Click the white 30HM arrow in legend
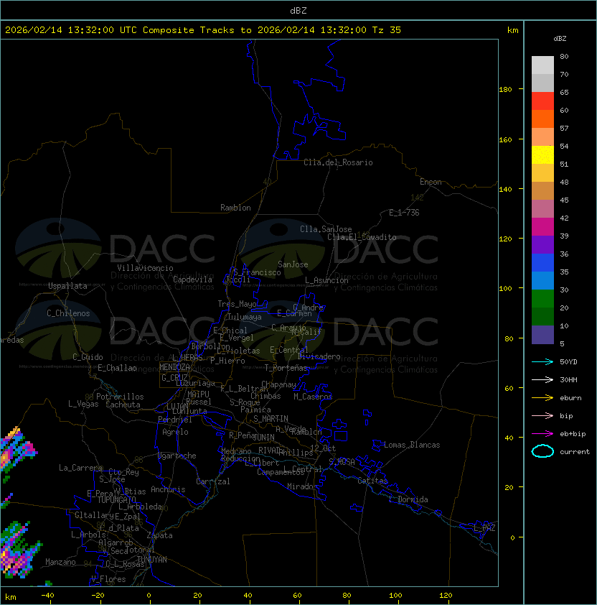Viewport: 597px width, 605px height. (x=542, y=379)
